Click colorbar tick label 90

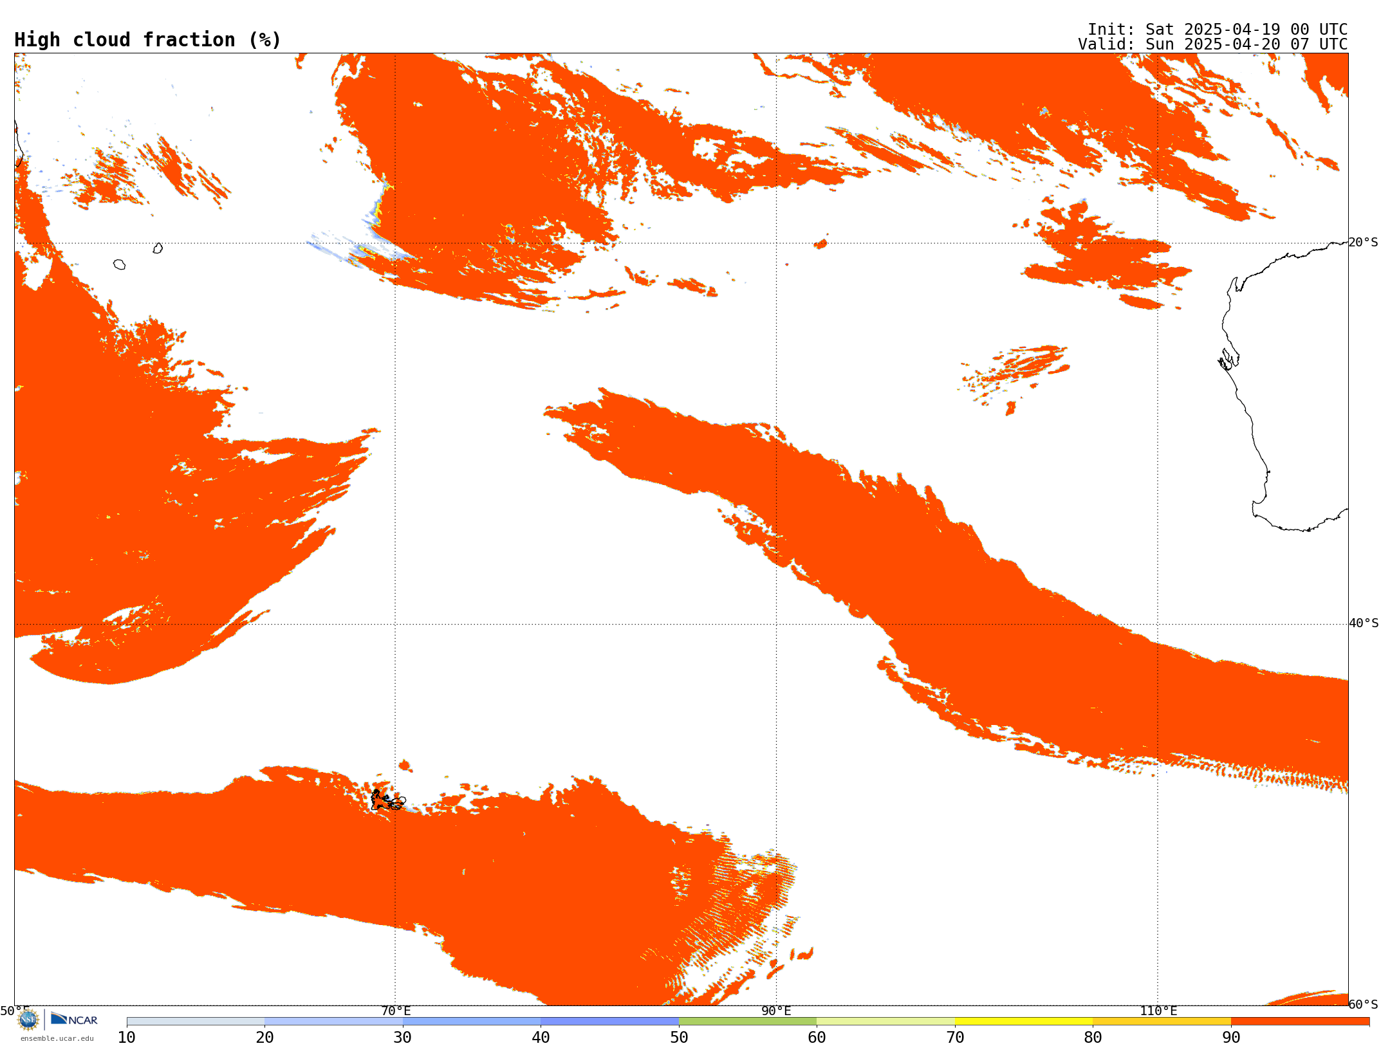click(x=1231, y=1037)
